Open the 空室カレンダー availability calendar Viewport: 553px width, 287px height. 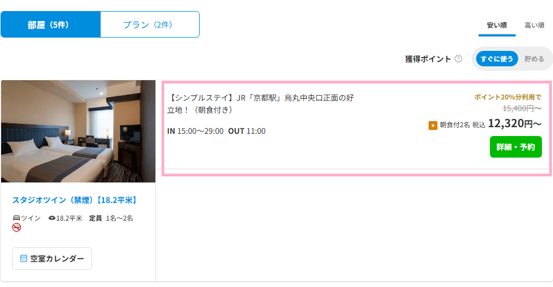[52, 258]
